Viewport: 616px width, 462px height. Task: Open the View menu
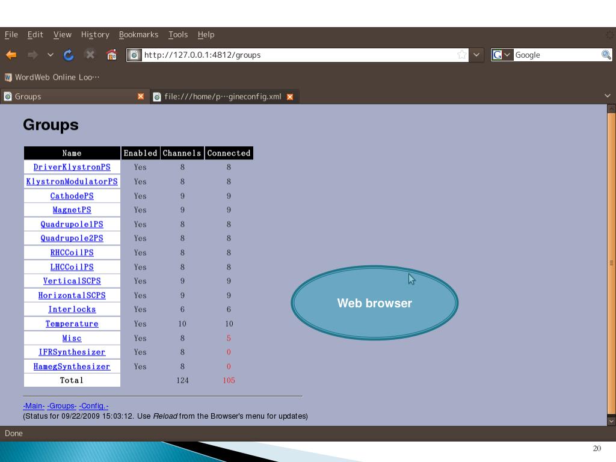[63, 34]
